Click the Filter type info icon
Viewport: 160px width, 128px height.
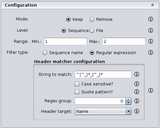coord(151,52)
